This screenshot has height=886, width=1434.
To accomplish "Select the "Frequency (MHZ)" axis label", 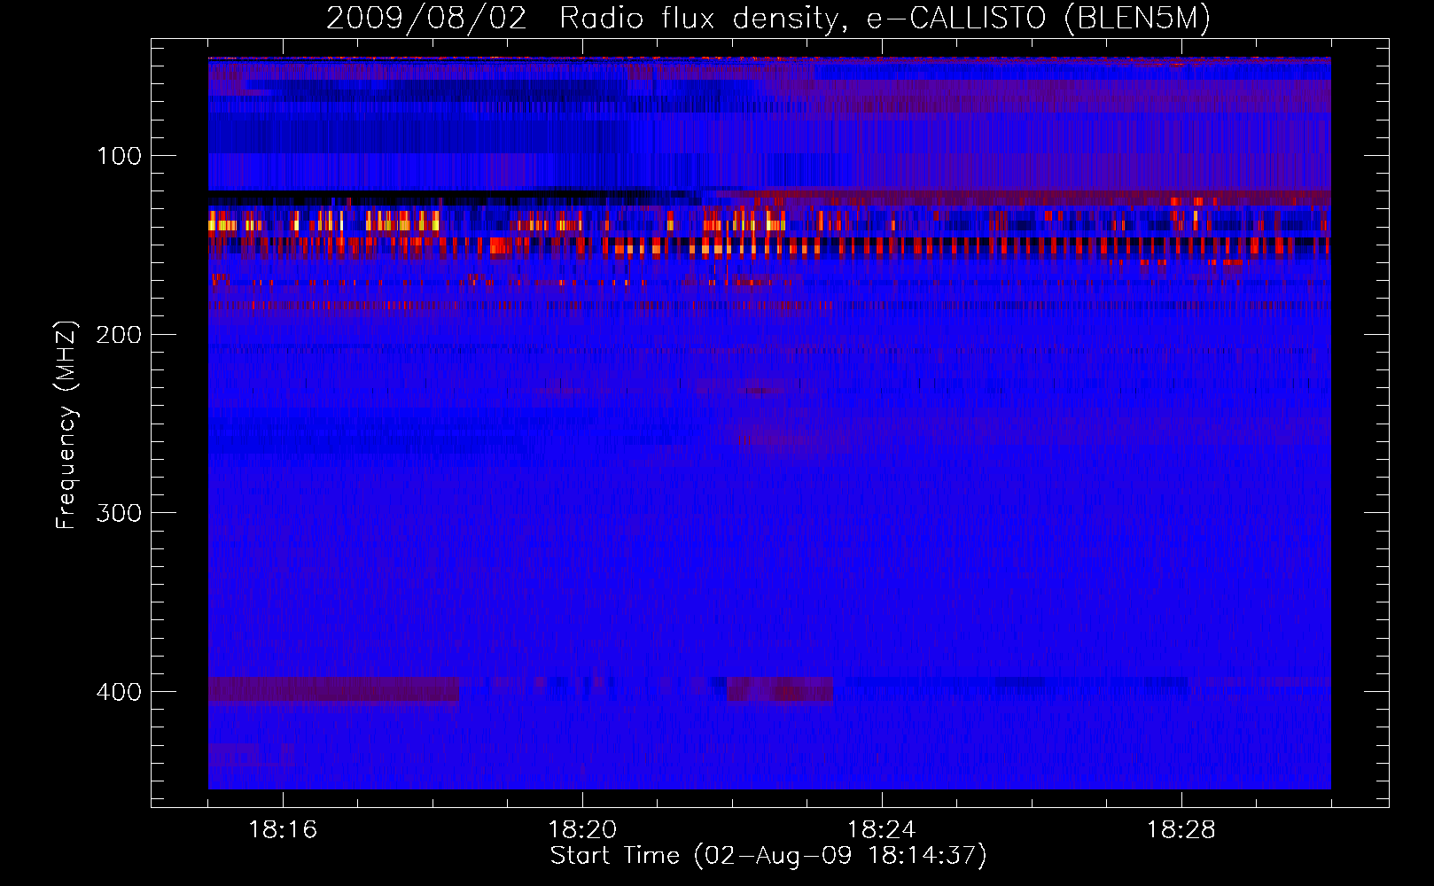I will (x=66, y=424).
